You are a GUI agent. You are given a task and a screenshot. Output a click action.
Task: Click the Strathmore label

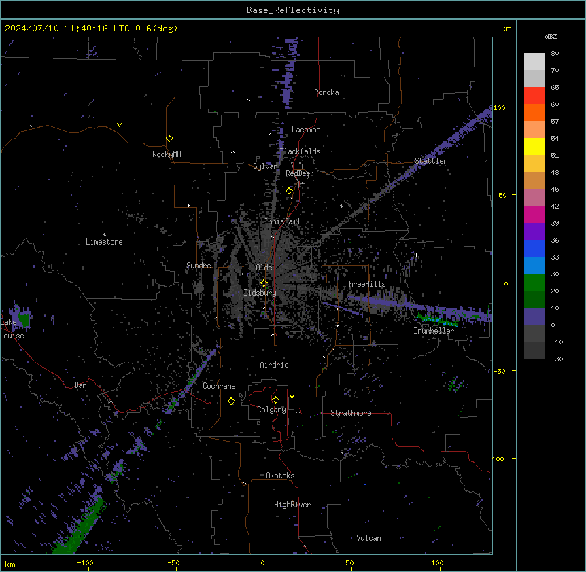pos(351,413)
